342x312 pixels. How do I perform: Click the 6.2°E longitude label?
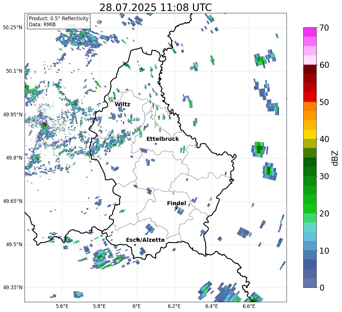point(174,306)
